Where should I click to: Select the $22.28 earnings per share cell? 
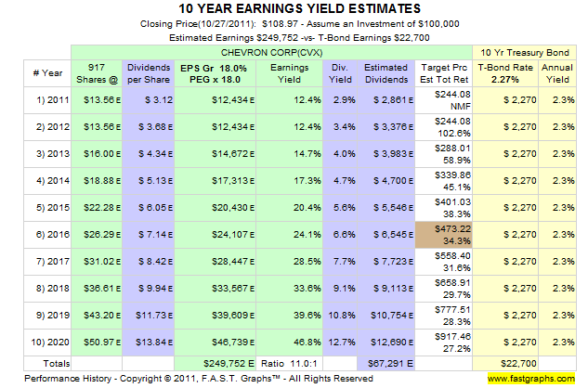(97, 208)
